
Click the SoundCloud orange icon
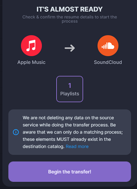(x=108, y=46)
